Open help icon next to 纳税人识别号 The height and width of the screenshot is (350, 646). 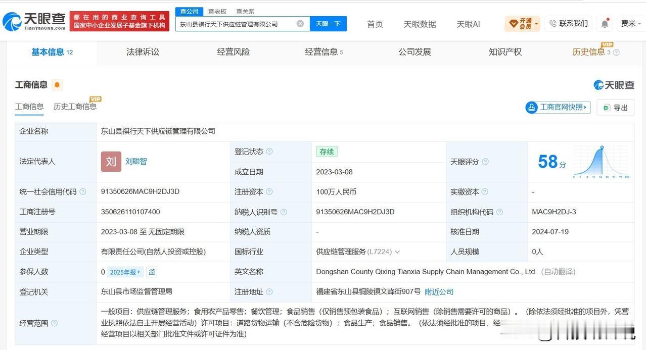[x=284, y=212]
